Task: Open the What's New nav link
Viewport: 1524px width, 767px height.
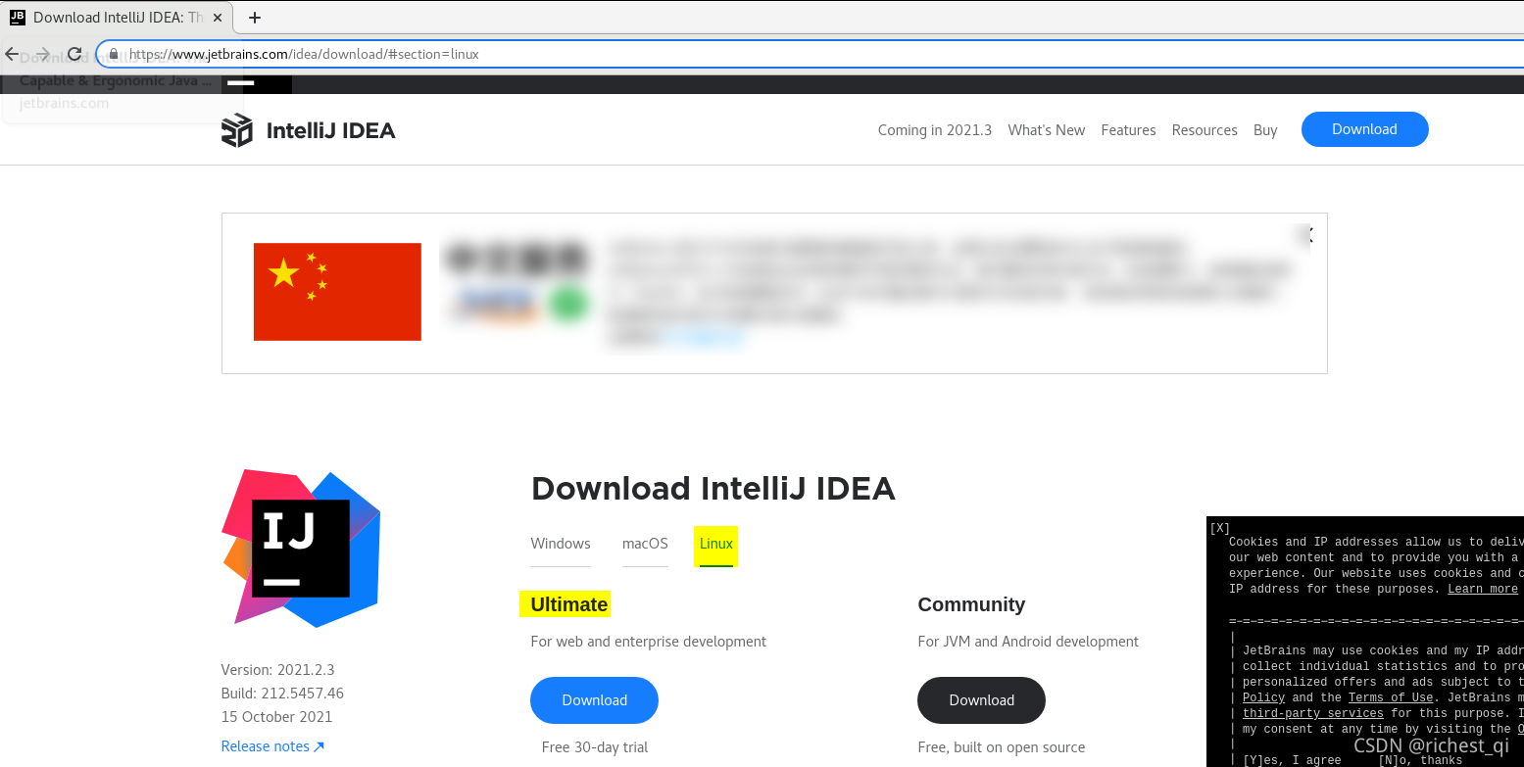Action: click(x=1047, y=130)
